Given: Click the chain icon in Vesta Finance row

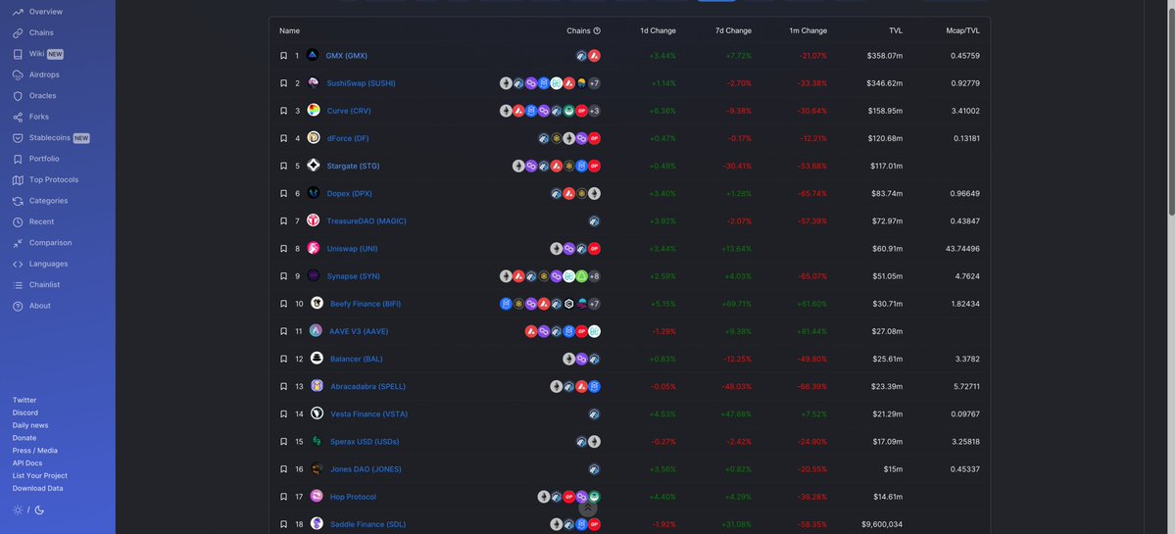Looking at the screenshot, I should (594, 414).
